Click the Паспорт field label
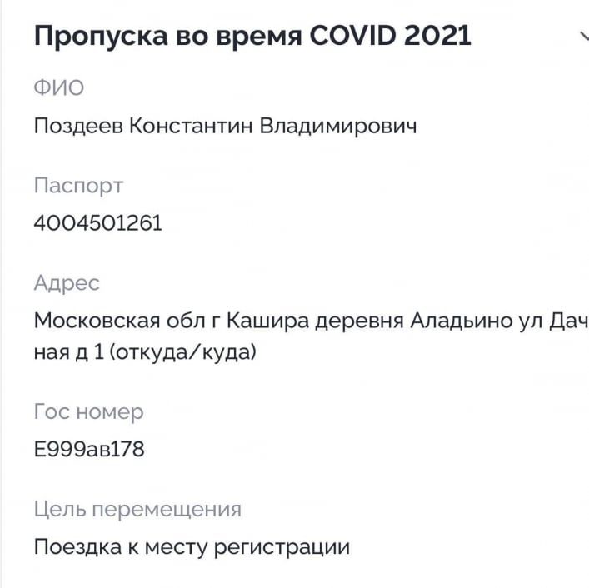Image resolution: width=589 pixels, height=588 pixels. pos(78,185)
